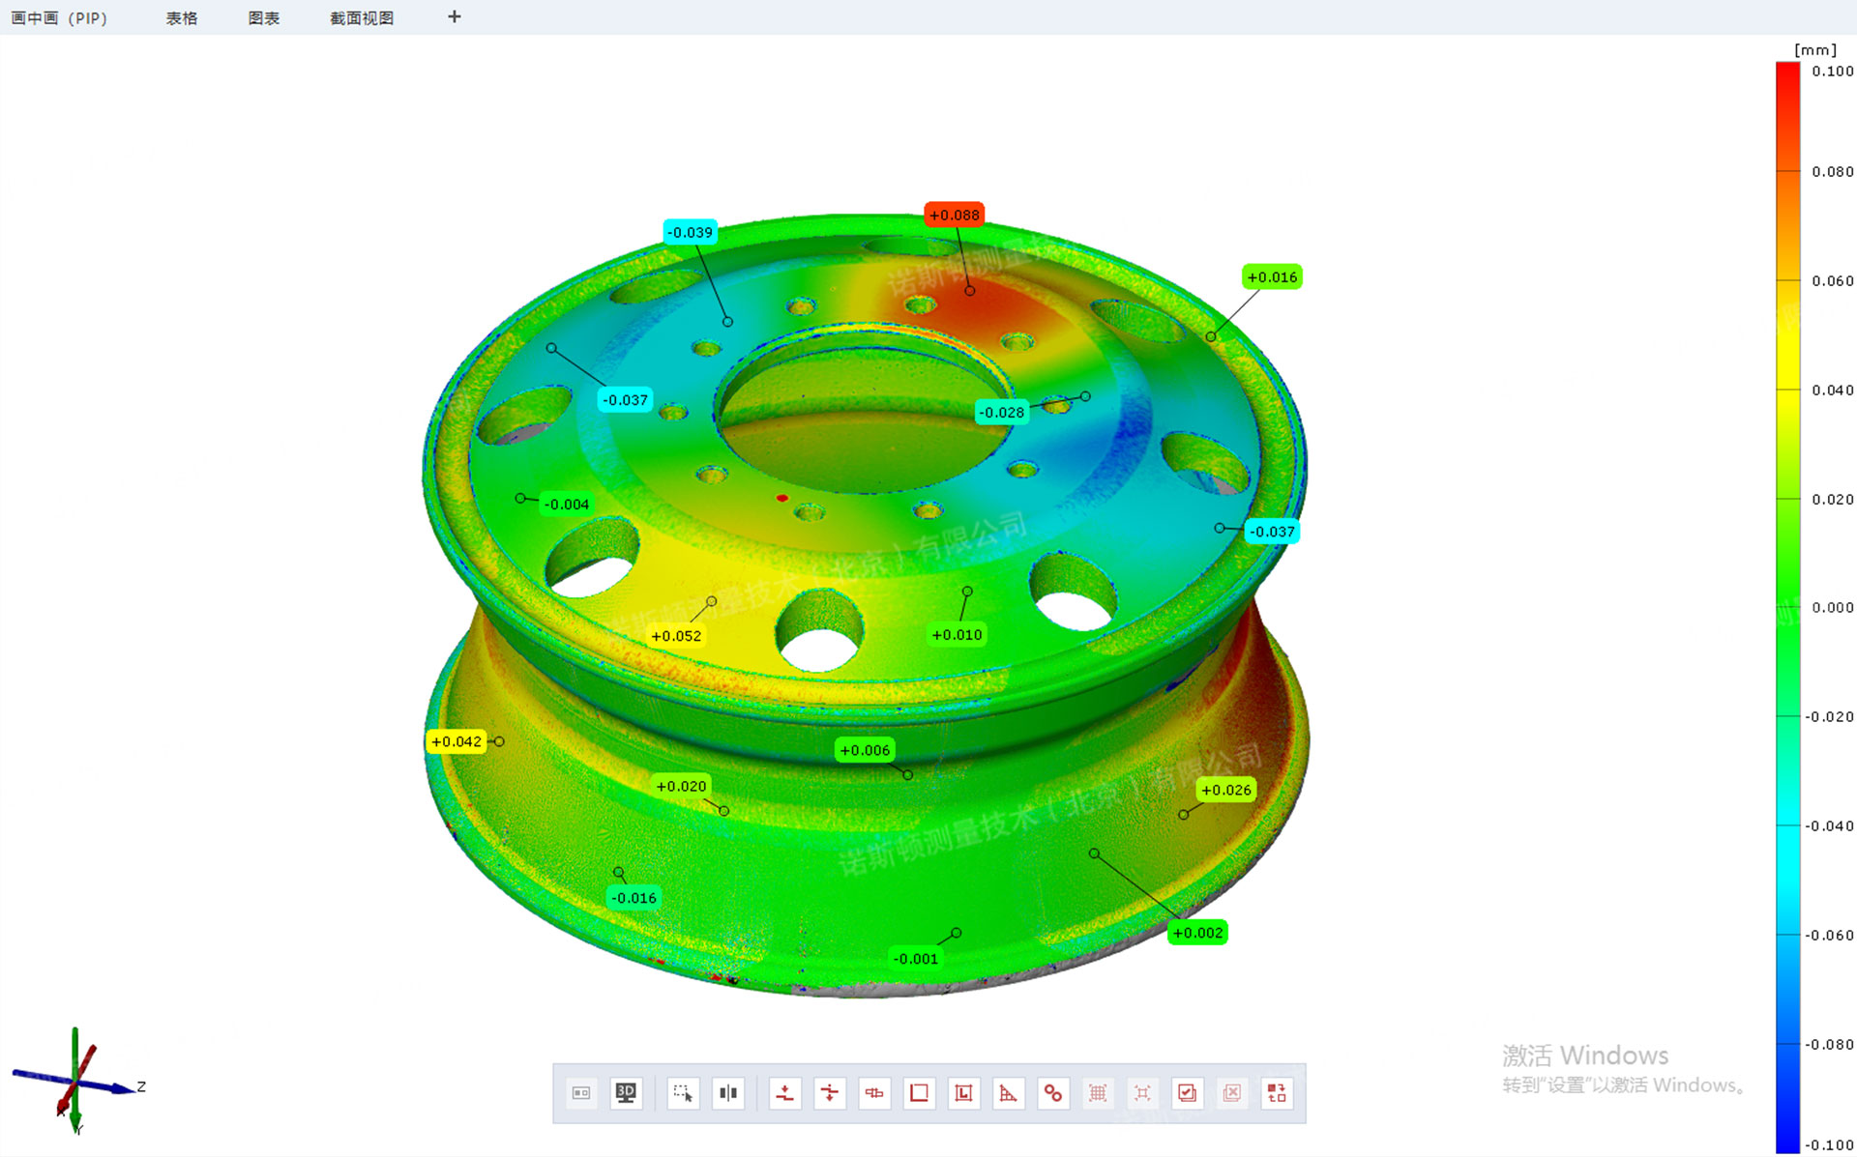The height and width of the screenshot is (1157, 1857).
Task: Select the +0.088 deviation label
Action: (954, 215)
